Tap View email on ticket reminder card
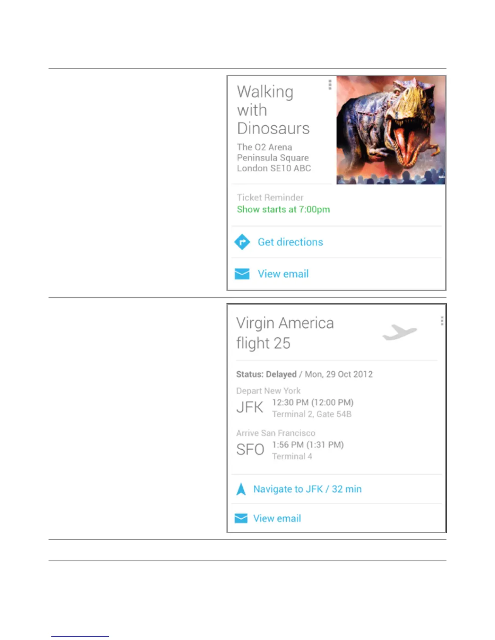Viewport: 495px width, 640px height. [x=283, y=274]
